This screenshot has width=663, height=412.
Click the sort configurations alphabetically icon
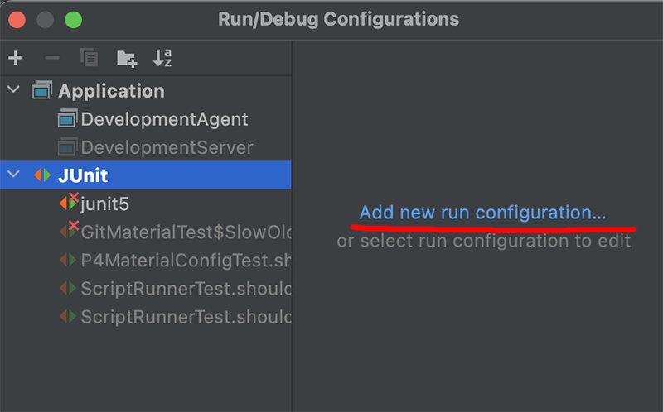point(162,58)
